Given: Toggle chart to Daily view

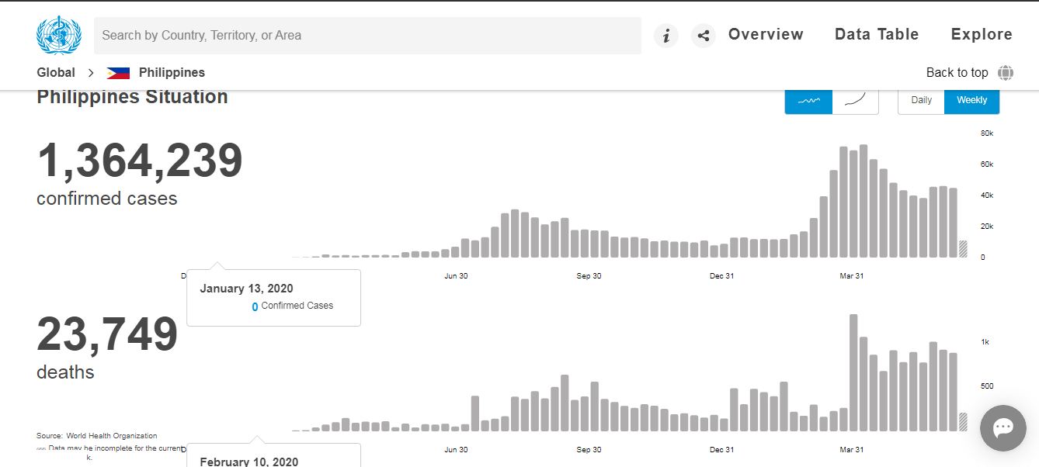Looking at the screenshot, I should tap(921, 100).
